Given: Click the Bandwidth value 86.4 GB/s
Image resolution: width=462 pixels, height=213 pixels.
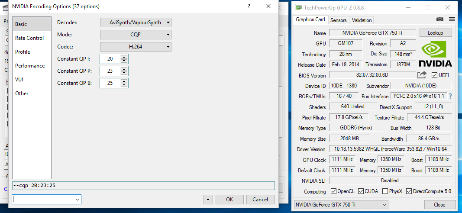Looking at the screenshot, I should (x=429, y=138).
